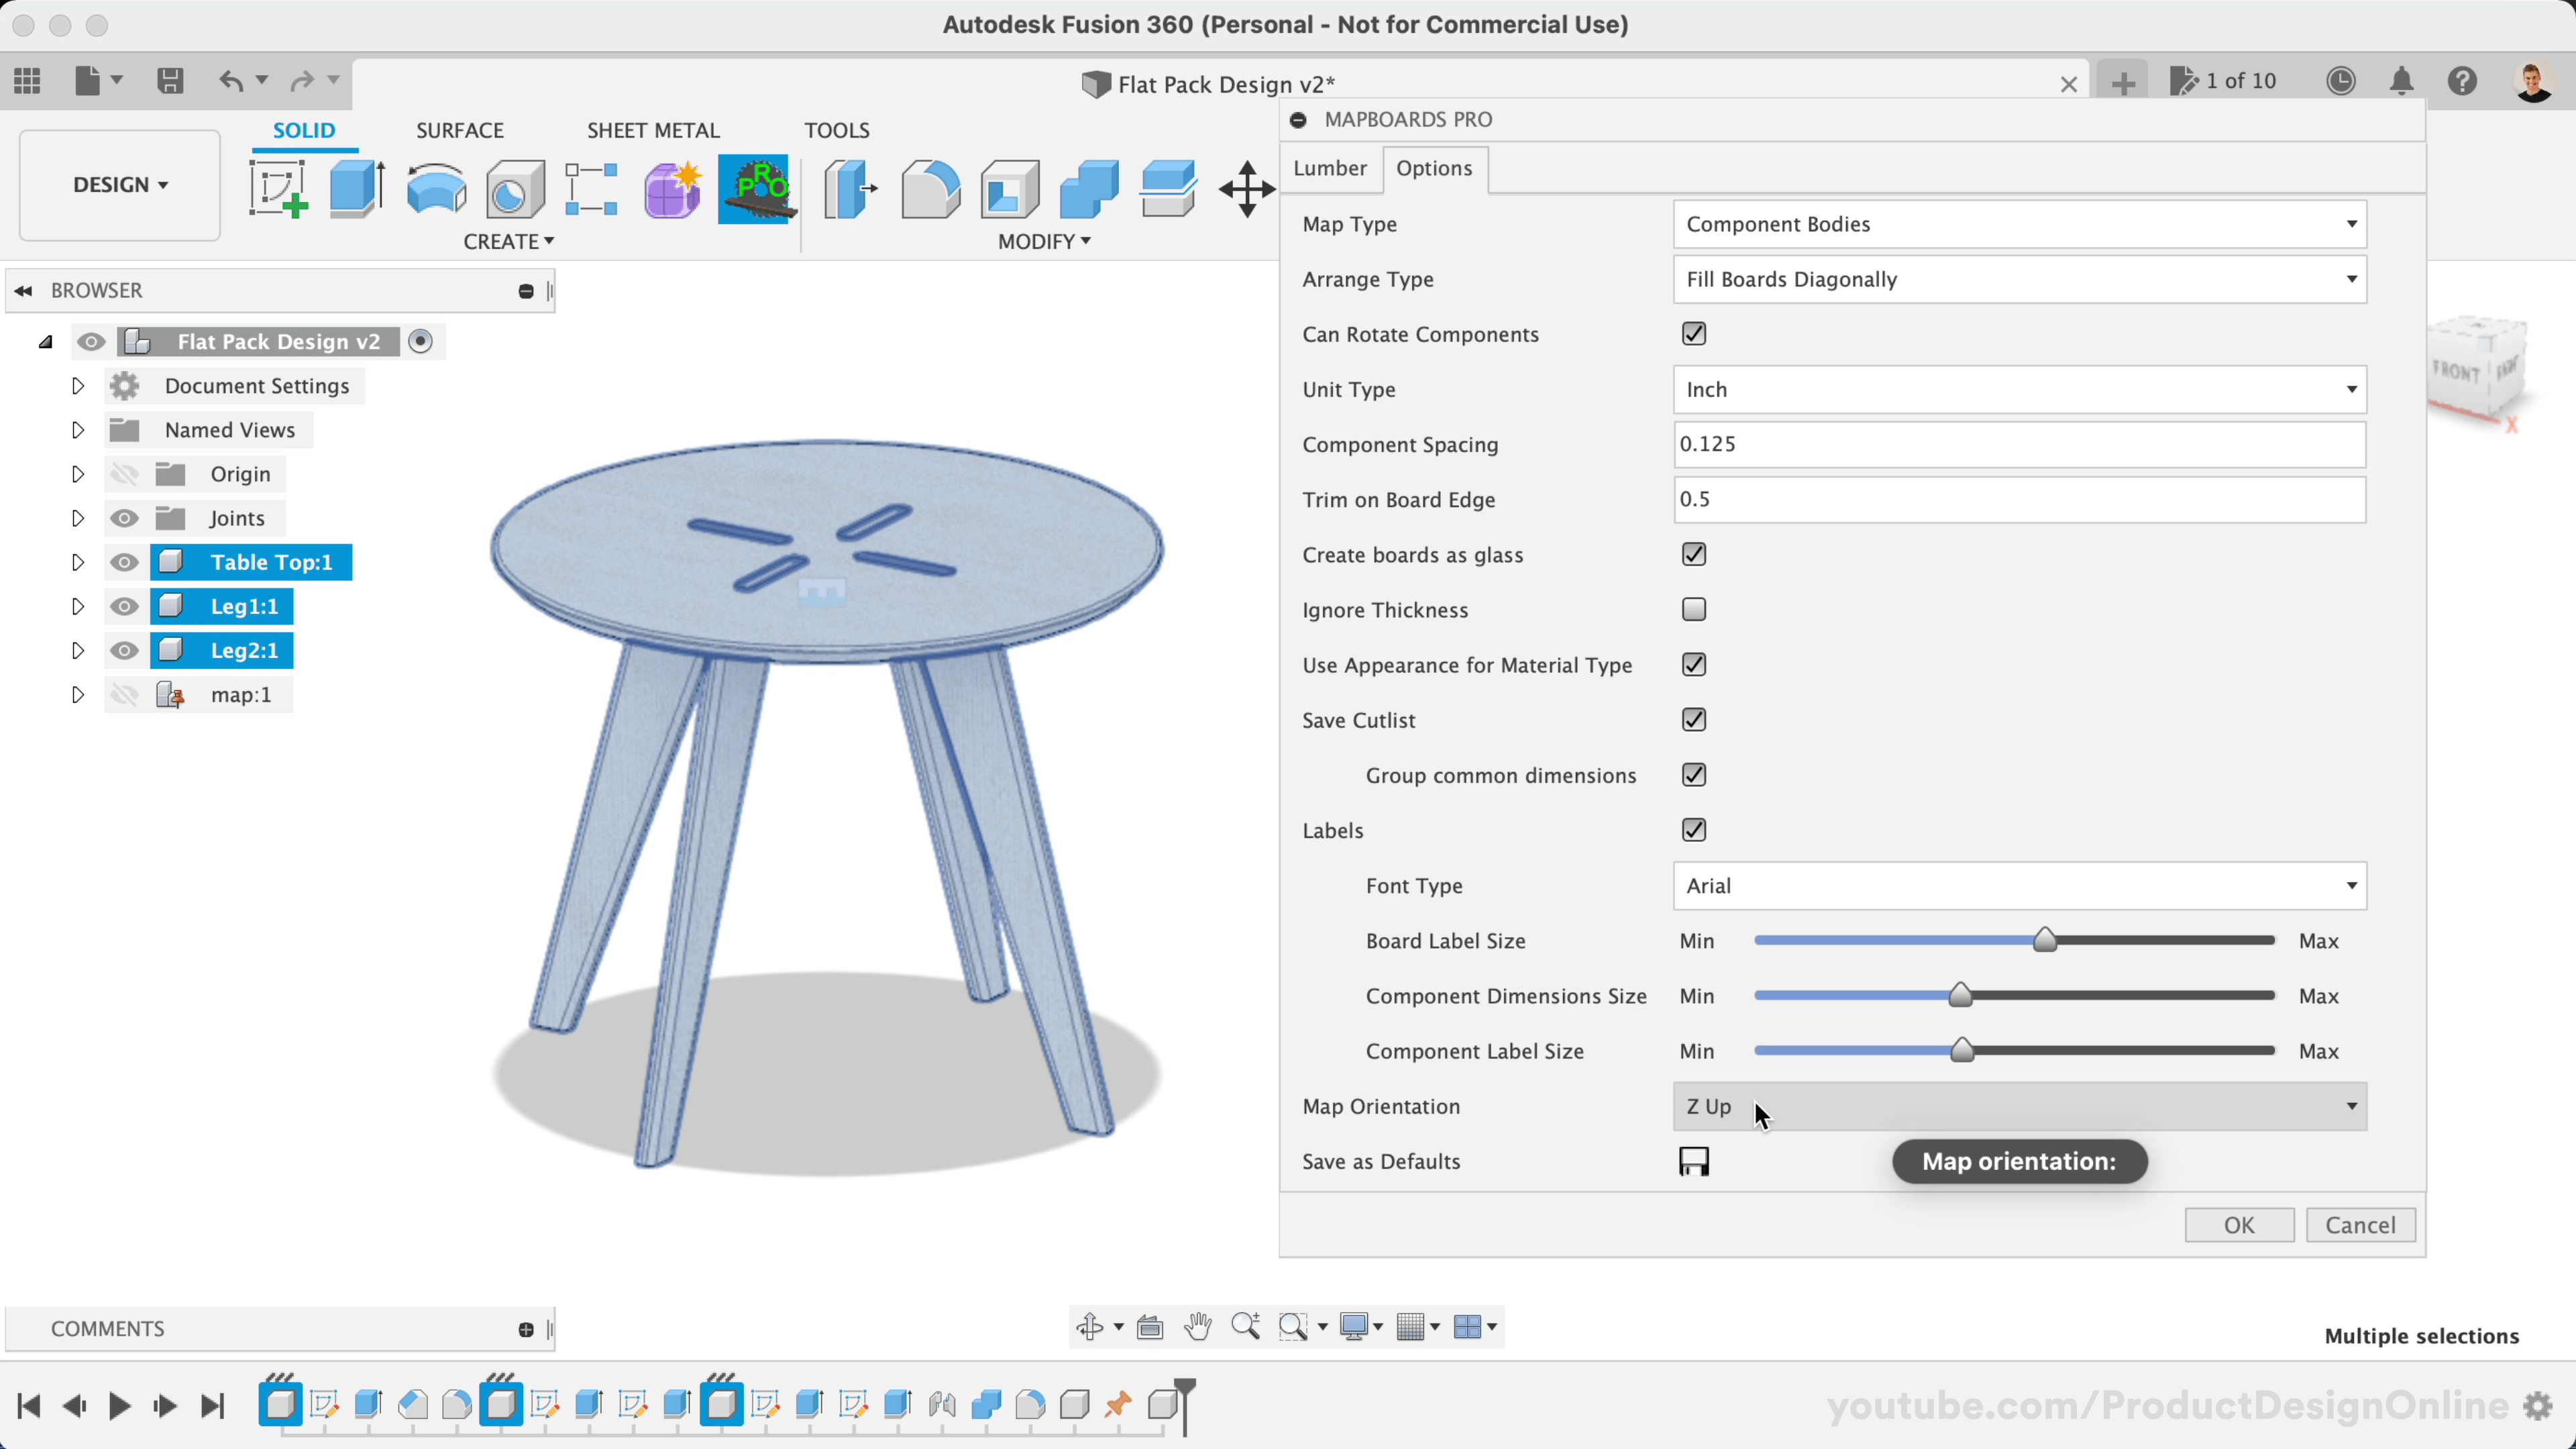2576x1449 pixels.
Task: Open Map Orientation dropdown
Action: point(2019,1106)
